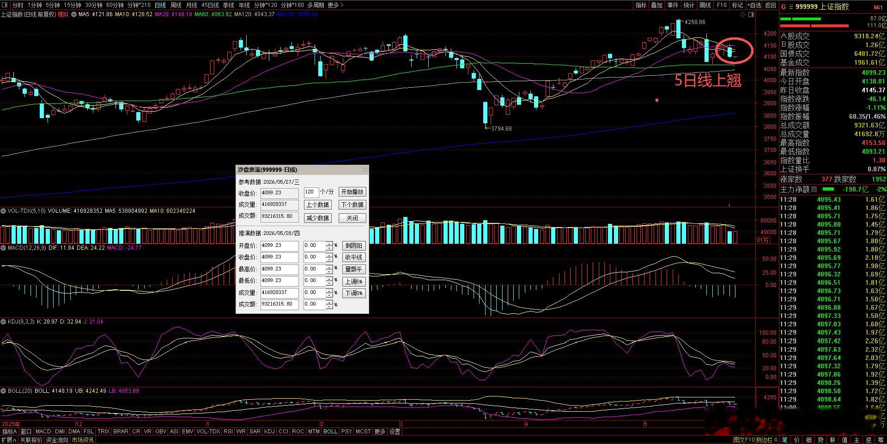Toggle the side panel icon beside the diamond
The image size is (887, 444).
tap(751, 15)
